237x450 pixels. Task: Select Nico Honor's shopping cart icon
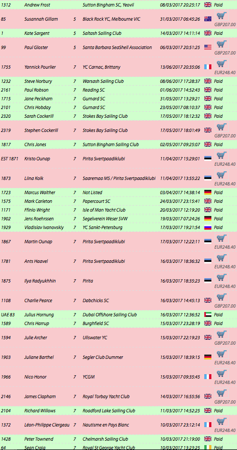click(222, 374)
